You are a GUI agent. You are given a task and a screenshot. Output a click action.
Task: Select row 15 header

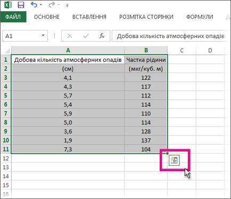tap(6, 185)
